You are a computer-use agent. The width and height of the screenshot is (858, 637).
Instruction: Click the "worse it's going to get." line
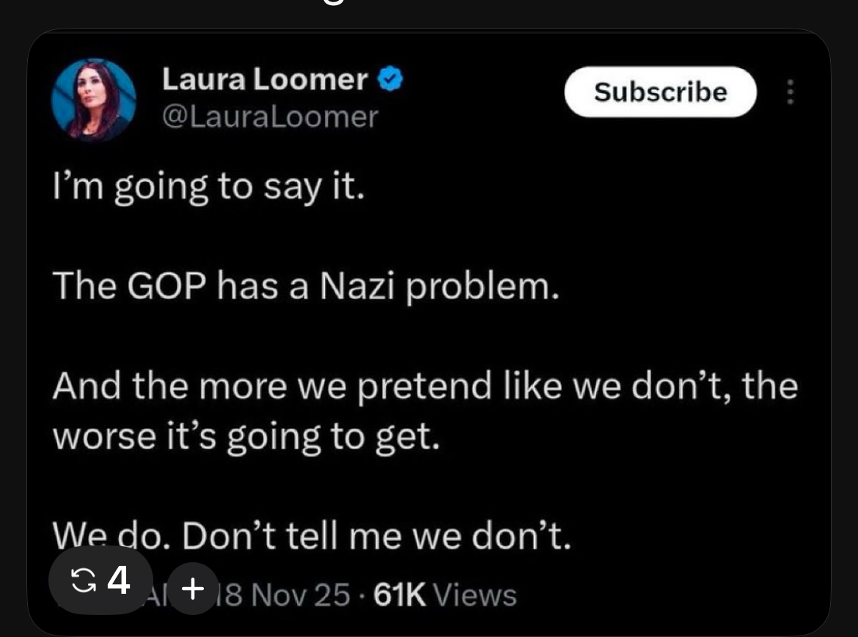pyautogui.click(x=247, y=438)
